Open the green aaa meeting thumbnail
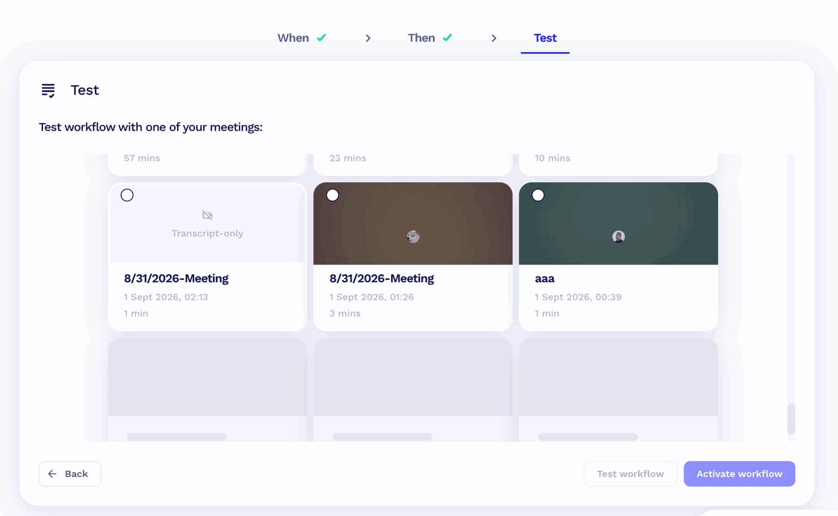This screenshot has height=516, width=838. coord(618,223)
